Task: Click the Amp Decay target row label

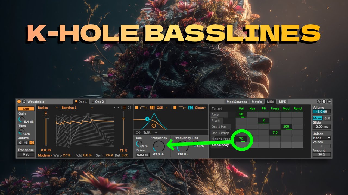Action: (220, 145)
